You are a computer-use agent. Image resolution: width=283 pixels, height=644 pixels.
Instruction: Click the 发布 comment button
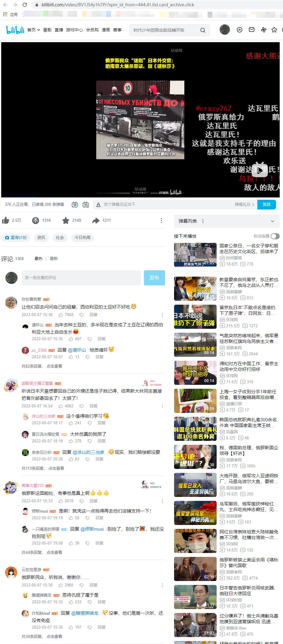154,278
